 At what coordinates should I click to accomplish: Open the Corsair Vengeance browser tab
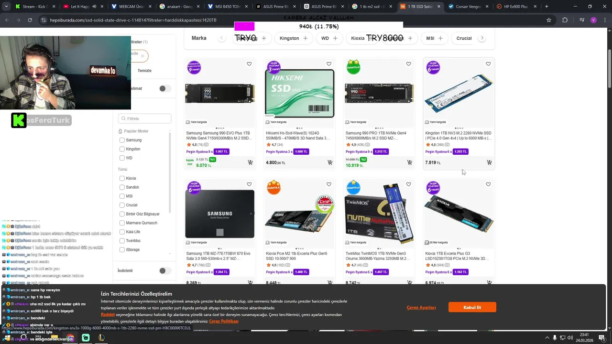tap(468, 7)
